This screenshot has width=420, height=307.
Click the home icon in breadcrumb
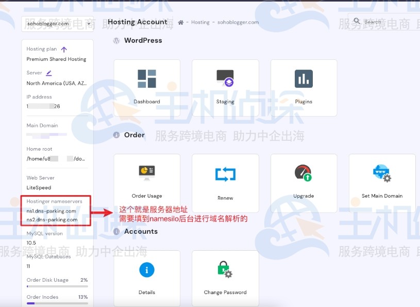tap(181, 22)
